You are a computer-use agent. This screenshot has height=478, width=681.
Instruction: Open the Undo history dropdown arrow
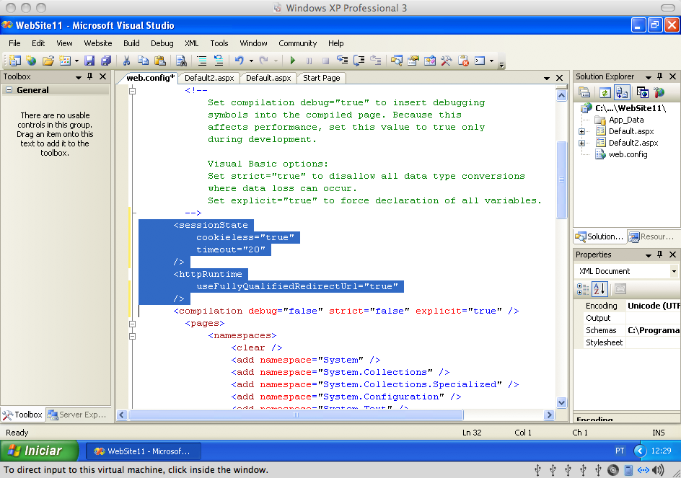tap(251, 61)
